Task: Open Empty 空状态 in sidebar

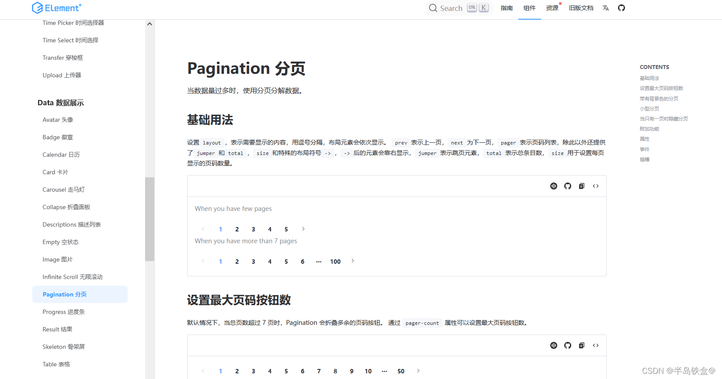Action: 61,242
